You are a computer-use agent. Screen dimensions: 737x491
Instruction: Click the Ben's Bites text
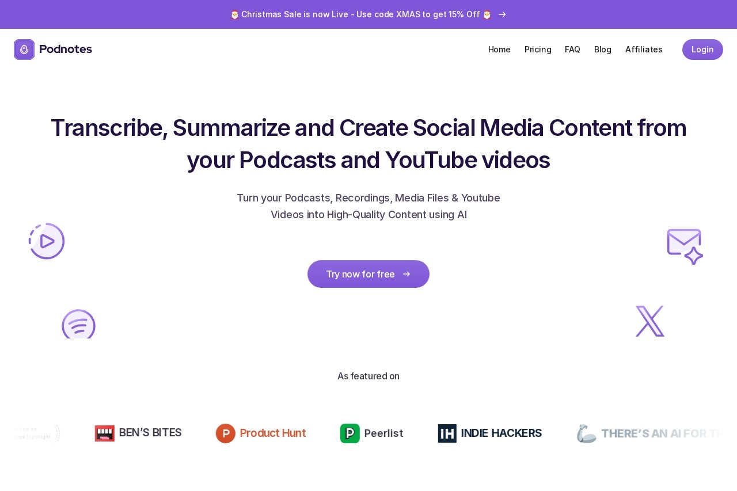pyautogui.click(x=150, y=433)
